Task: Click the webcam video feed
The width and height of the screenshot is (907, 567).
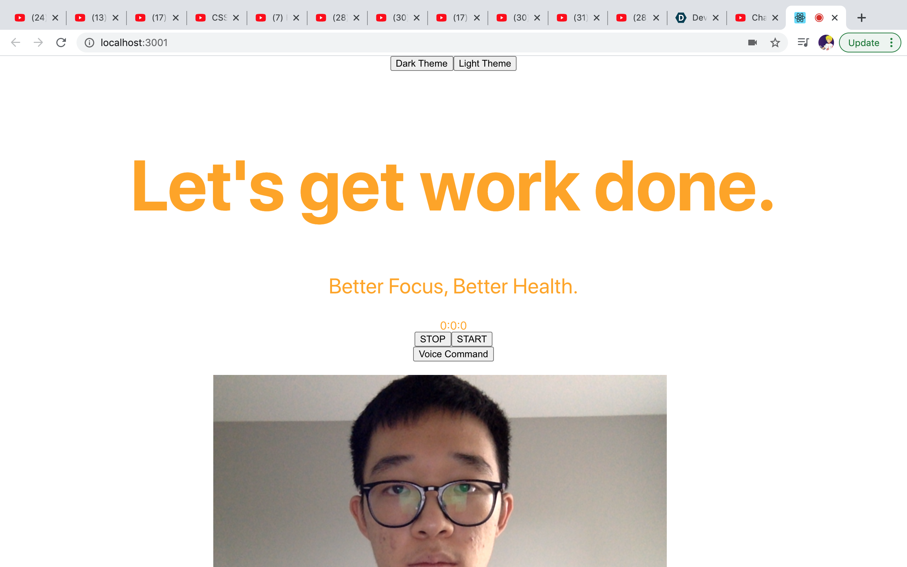Action: pos(440,471)
